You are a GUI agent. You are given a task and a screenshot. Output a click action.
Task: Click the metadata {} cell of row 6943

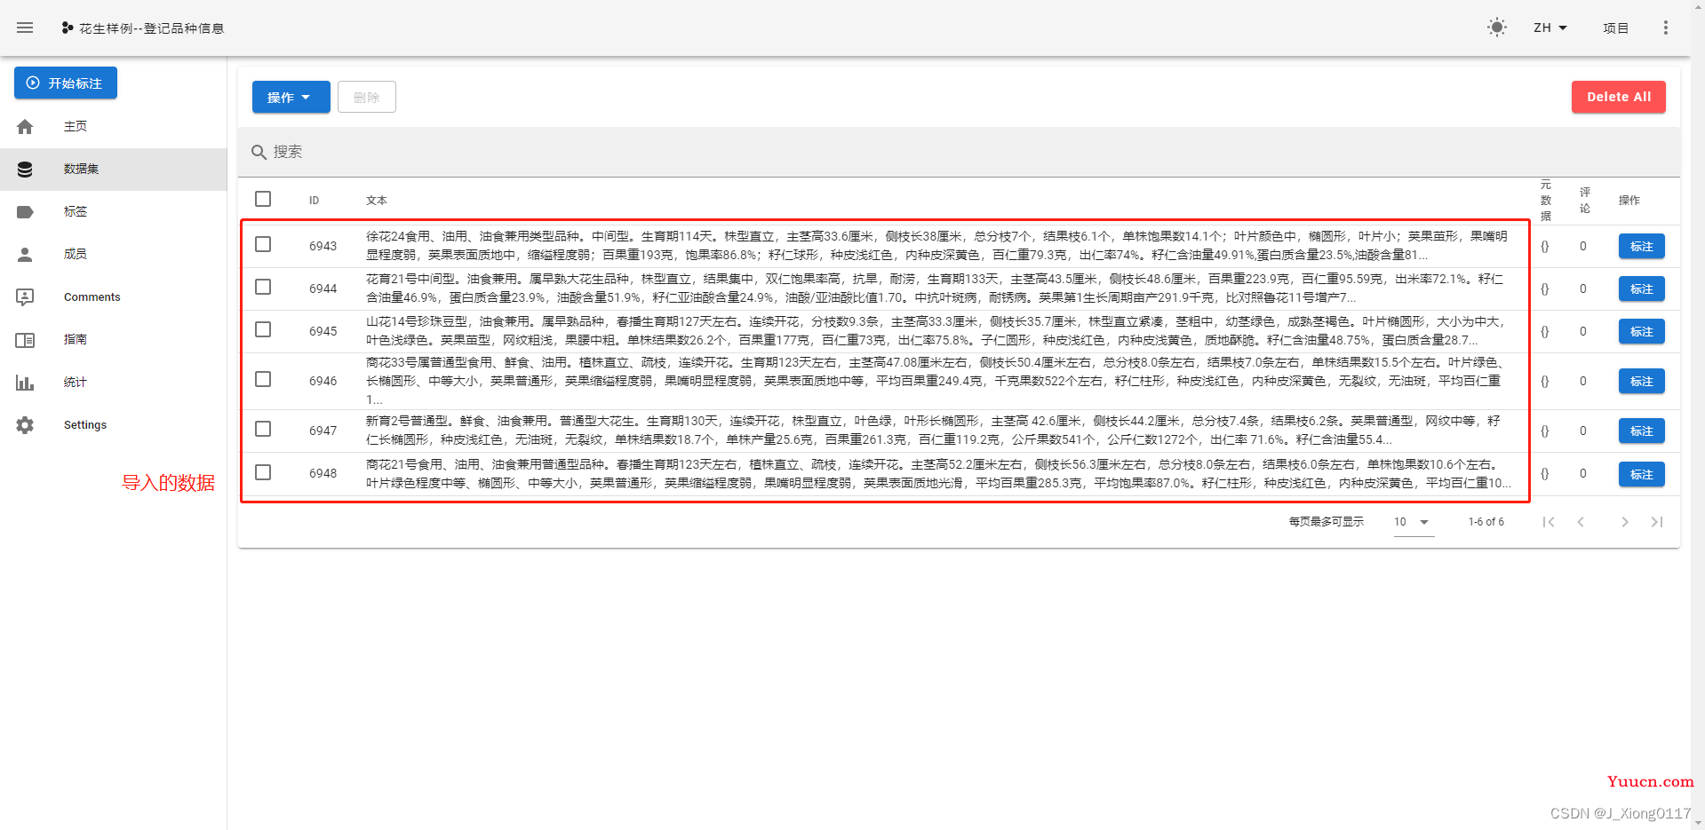point(1544,247)
